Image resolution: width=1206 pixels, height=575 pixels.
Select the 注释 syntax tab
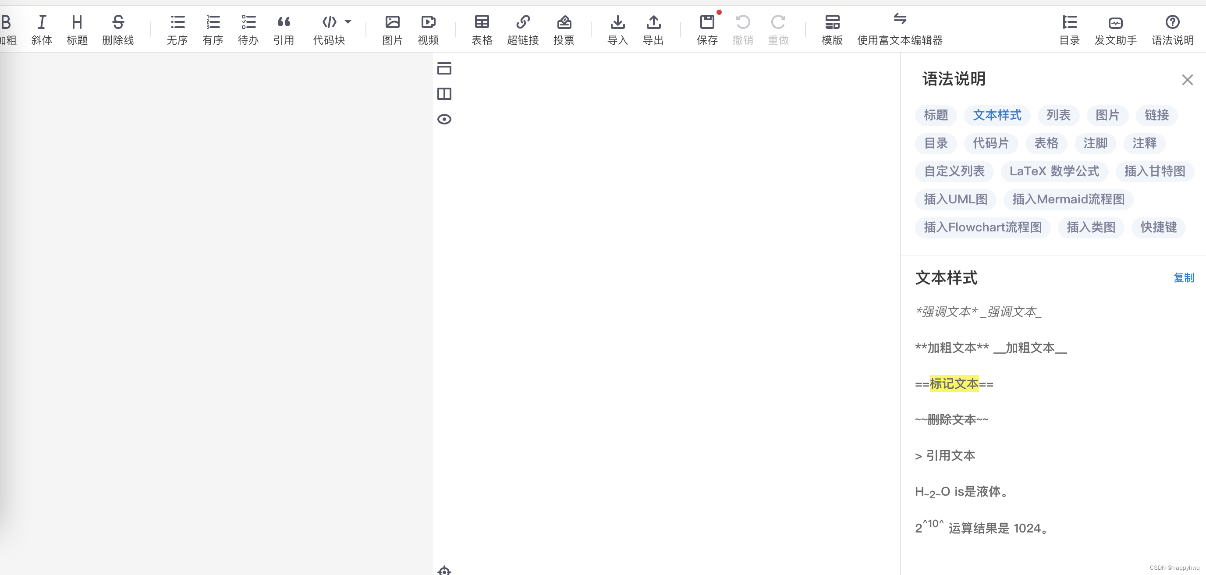(x=1145, y=143)
